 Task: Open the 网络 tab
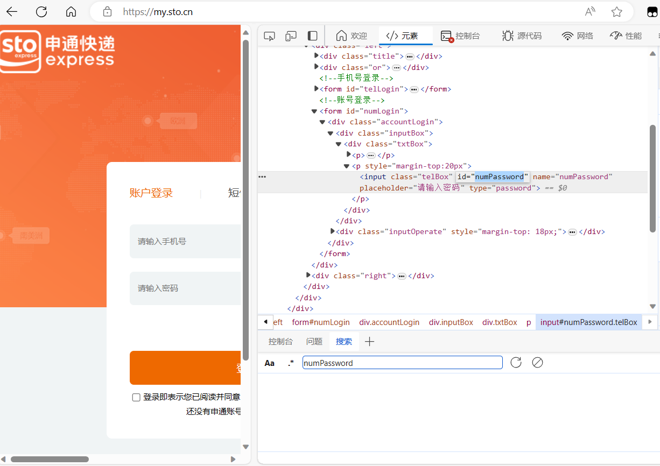[578, 36]
